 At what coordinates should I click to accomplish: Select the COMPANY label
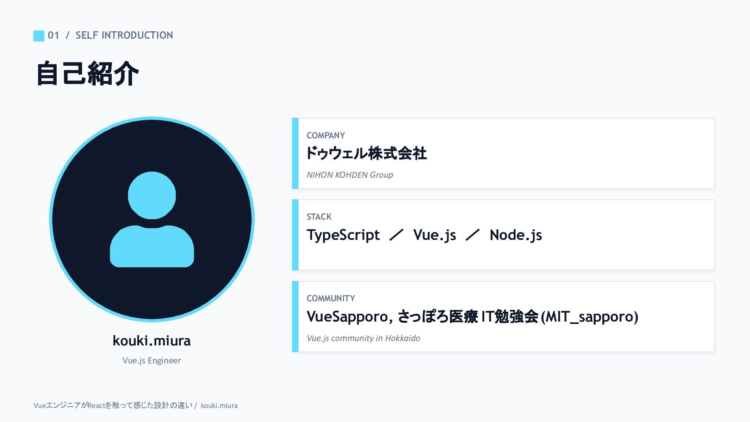pyautogui.click(x=325, y=136)
